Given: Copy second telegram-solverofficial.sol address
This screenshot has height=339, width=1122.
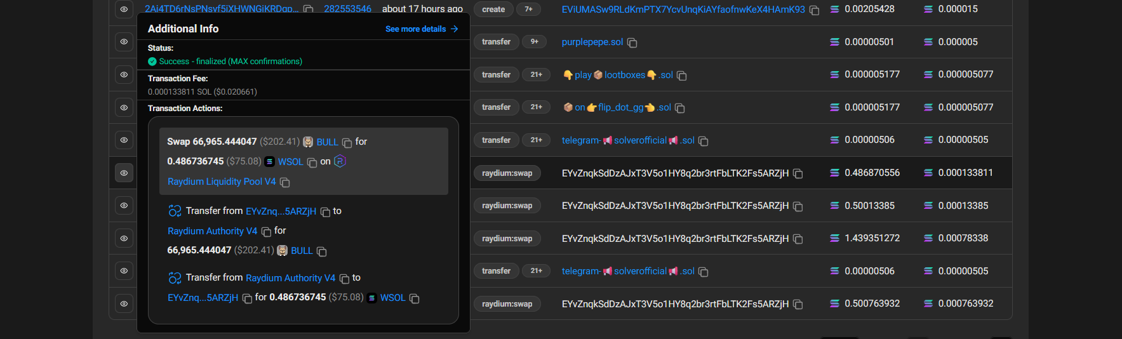Looking at the screenshot, I should point(704,272).
